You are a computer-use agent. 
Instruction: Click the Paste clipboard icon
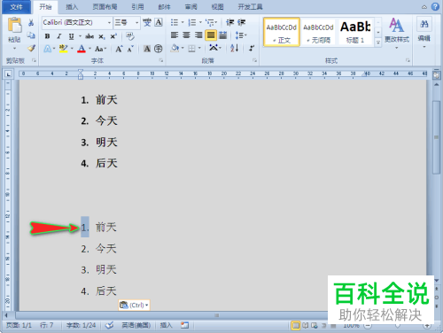14,25
